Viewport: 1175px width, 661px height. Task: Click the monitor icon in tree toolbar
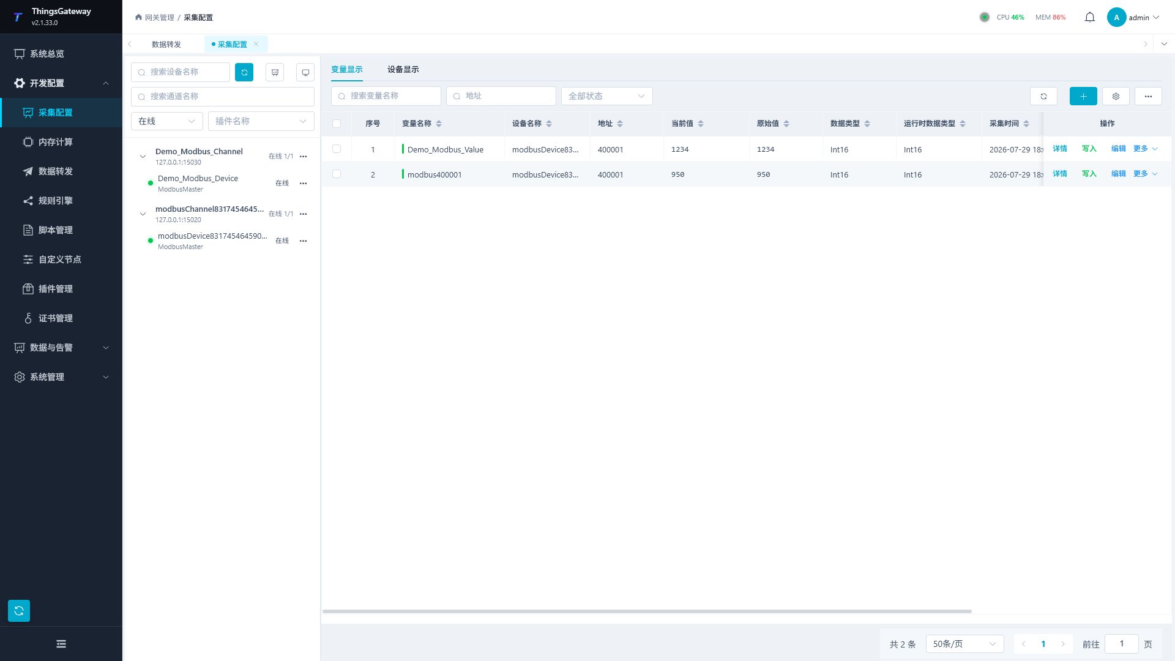305,72
